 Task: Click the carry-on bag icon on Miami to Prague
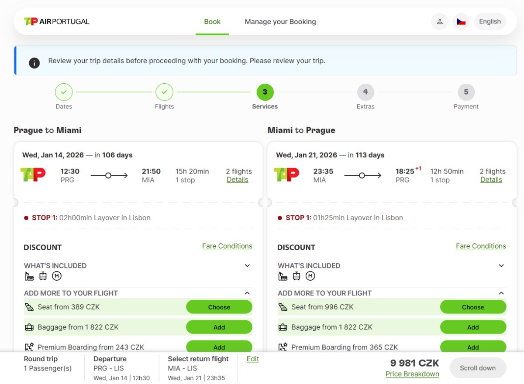(x=296, y=276)
